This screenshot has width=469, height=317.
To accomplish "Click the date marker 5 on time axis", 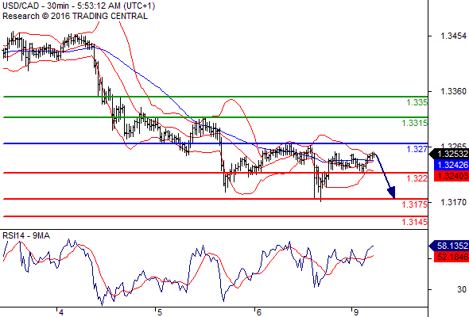I will [160, 312].
